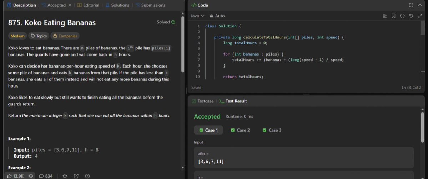Reset code to default with undo icon
The height and width of the screenshot is (179, 428).
point(411,16)
